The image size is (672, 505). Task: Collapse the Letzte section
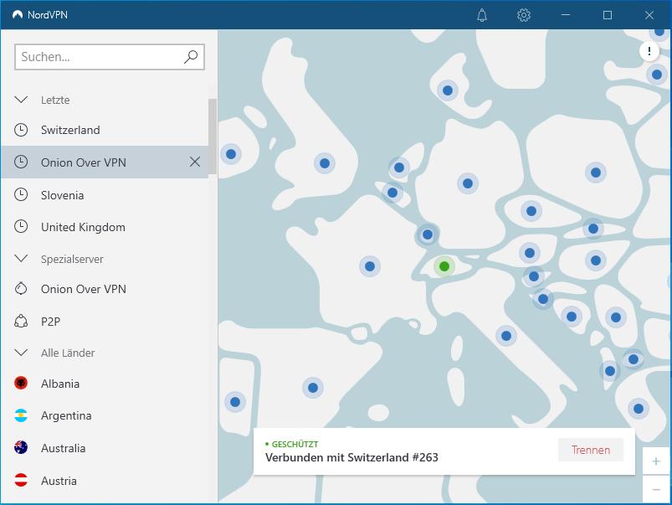(21, 100)
